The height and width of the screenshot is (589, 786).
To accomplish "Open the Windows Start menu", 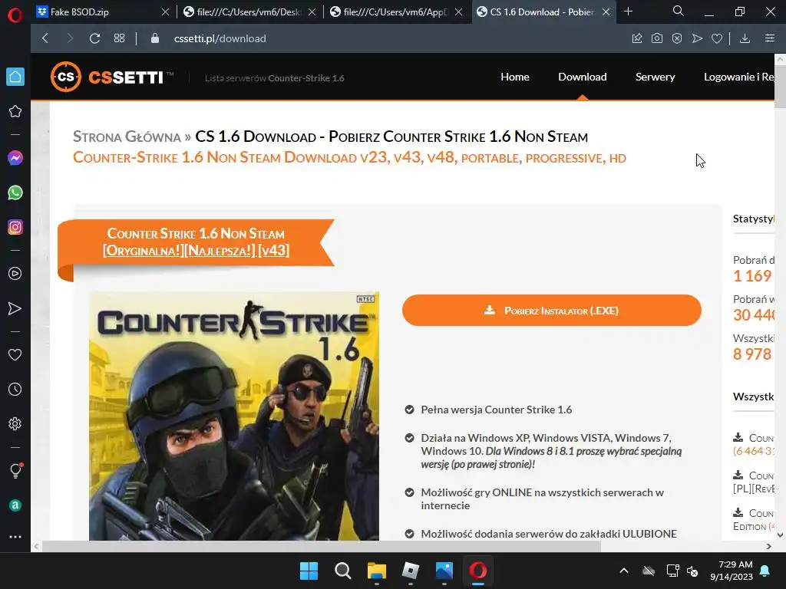I will (309, 571).
